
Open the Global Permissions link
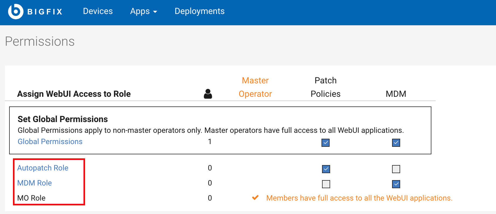pos(50,141)
